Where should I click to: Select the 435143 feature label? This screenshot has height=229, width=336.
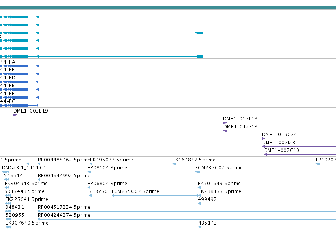pos(207,223)
